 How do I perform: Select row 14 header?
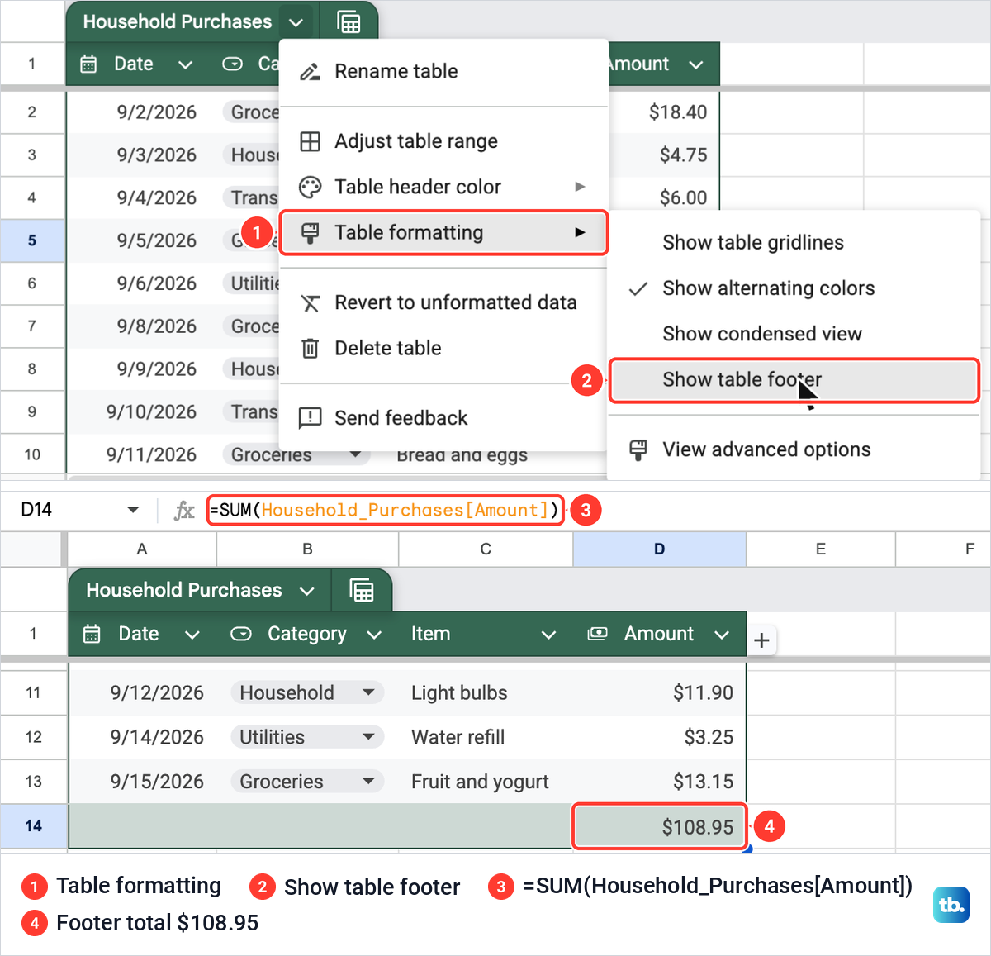click(x=33, y=825)
